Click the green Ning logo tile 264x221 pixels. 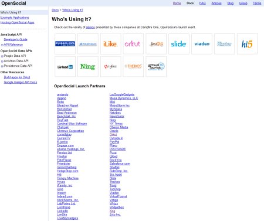[88, 67]
